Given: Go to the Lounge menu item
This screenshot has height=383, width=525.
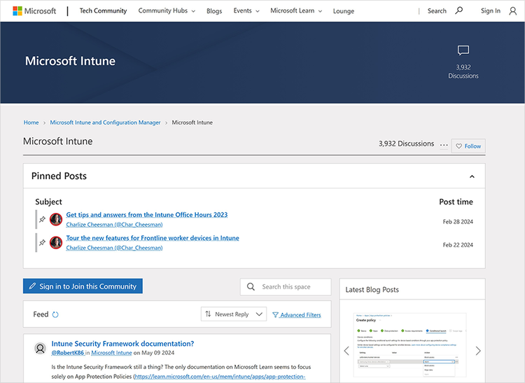Looking at the screenshot, I should click(344, 11).
